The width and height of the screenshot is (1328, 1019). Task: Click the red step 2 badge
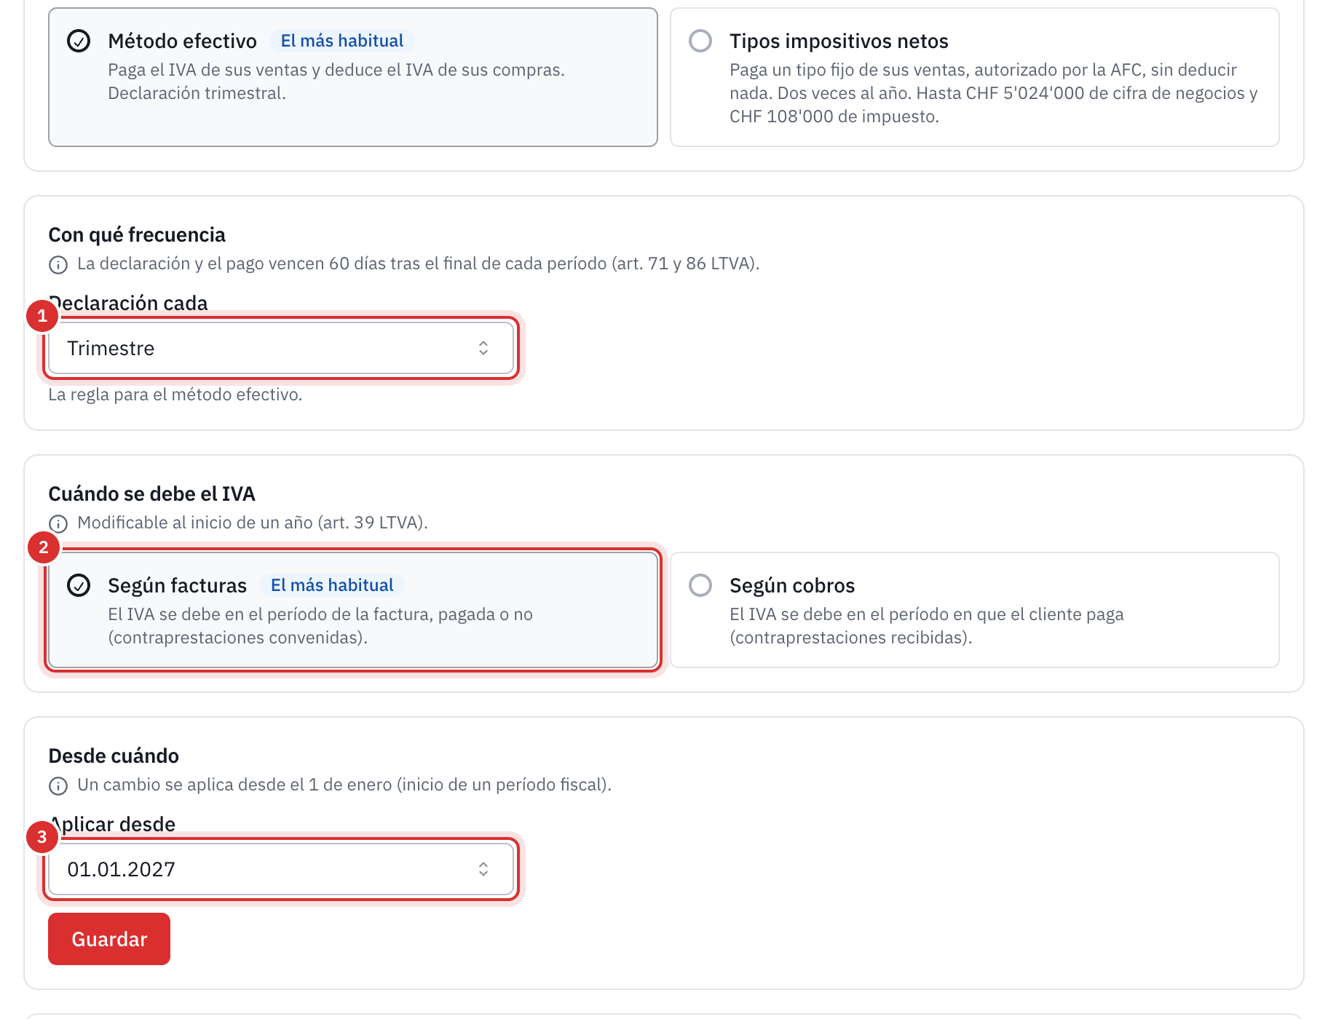[44, 547]
